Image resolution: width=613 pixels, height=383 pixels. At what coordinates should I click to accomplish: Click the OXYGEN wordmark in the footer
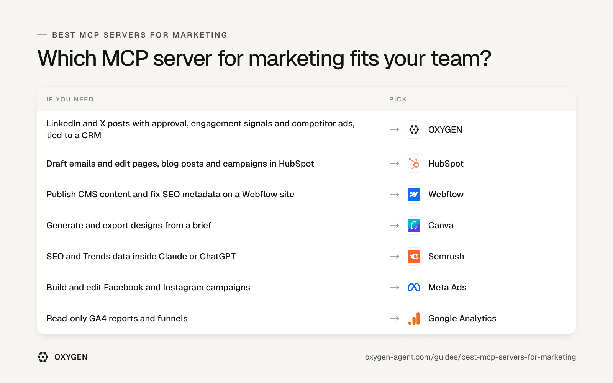coord(71,357)
